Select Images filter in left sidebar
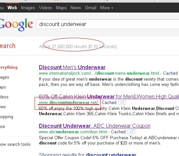179x156 pixels. [x=5, y=77]
